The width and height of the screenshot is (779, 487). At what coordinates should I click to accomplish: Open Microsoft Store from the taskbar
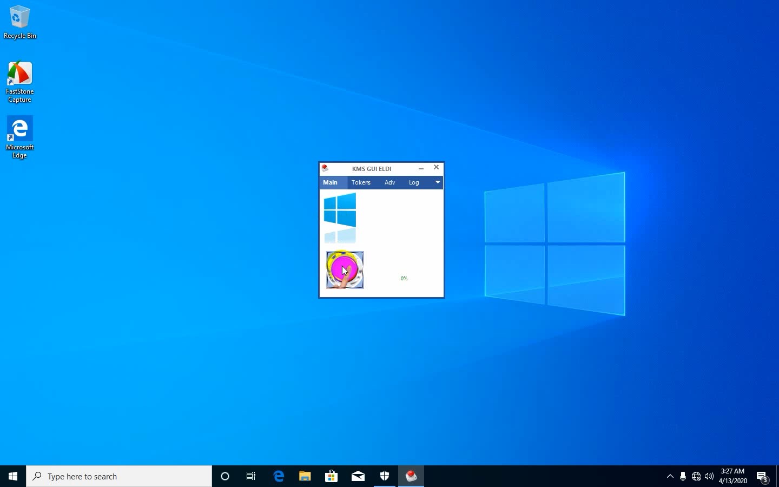point(332,476)
